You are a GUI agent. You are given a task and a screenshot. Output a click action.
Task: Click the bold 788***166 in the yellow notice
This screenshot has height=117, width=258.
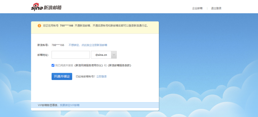pos(67,26)
